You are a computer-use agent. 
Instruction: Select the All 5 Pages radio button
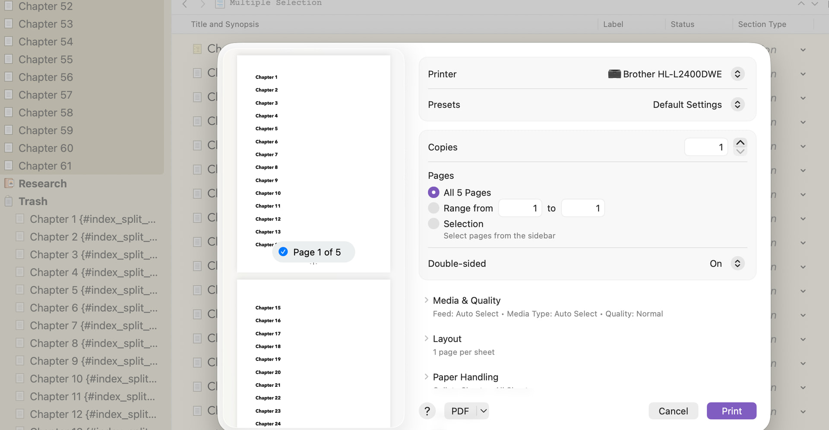click(433, 192)
